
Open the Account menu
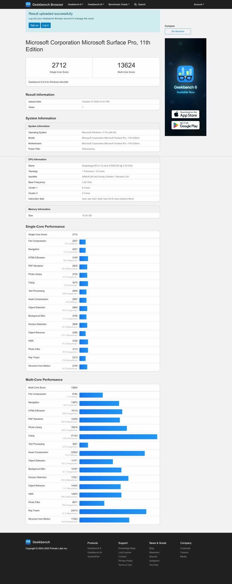click(x=199, y=4)
